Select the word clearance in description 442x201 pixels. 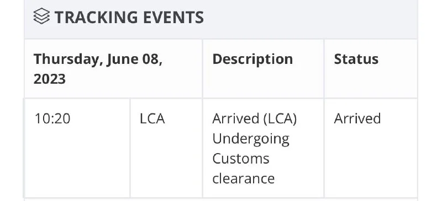tap(243, 178)
